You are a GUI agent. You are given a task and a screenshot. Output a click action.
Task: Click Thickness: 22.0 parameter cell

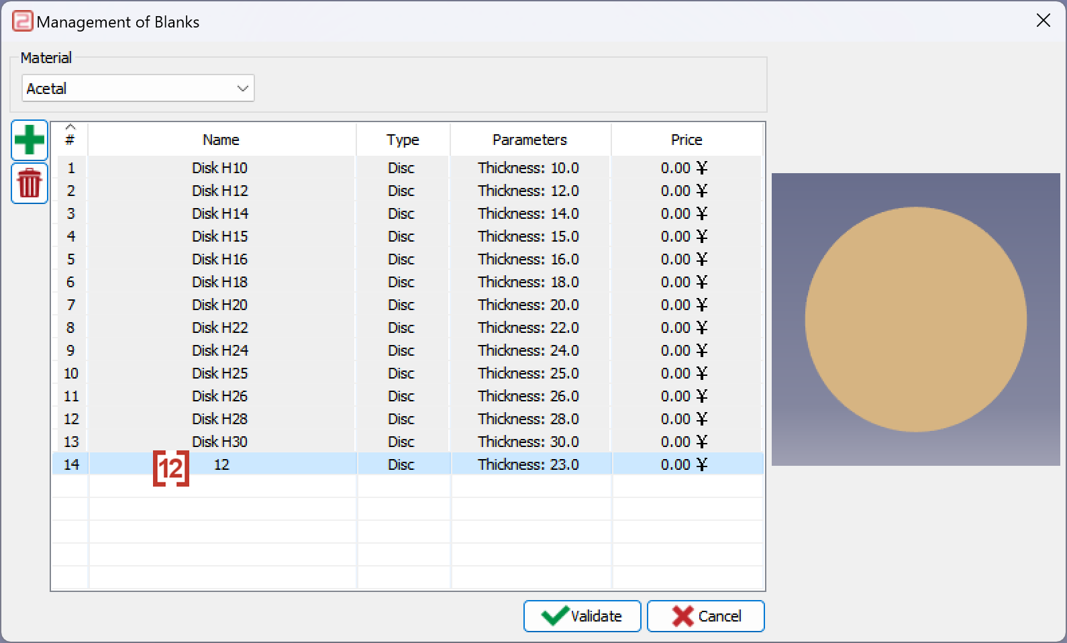click(x=530, y=328)
